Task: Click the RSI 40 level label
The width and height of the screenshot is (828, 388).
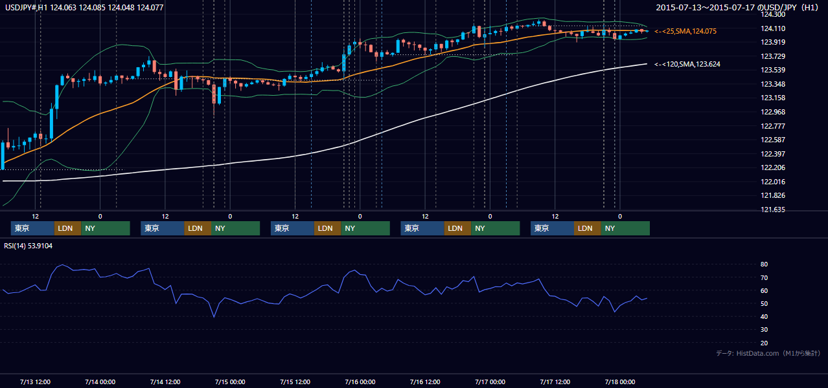Action: [x=764, y=316]
